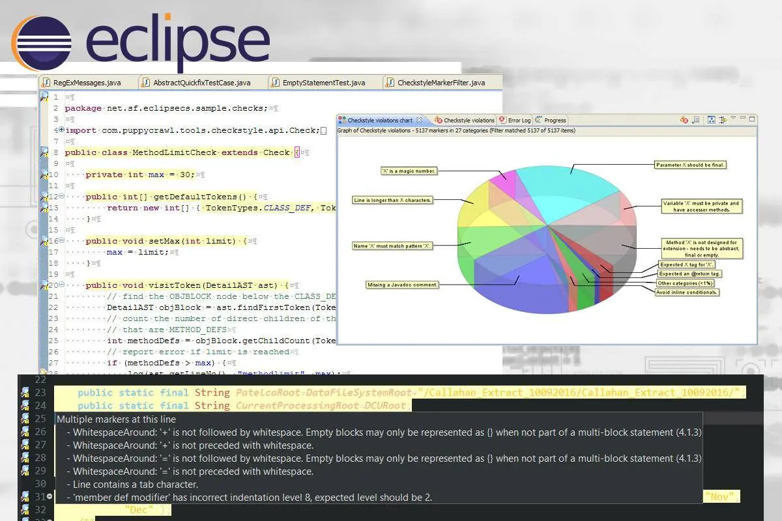Click the marker icon at line 23
This screenshot has width=782, height=521.
[x=25, y=393]
